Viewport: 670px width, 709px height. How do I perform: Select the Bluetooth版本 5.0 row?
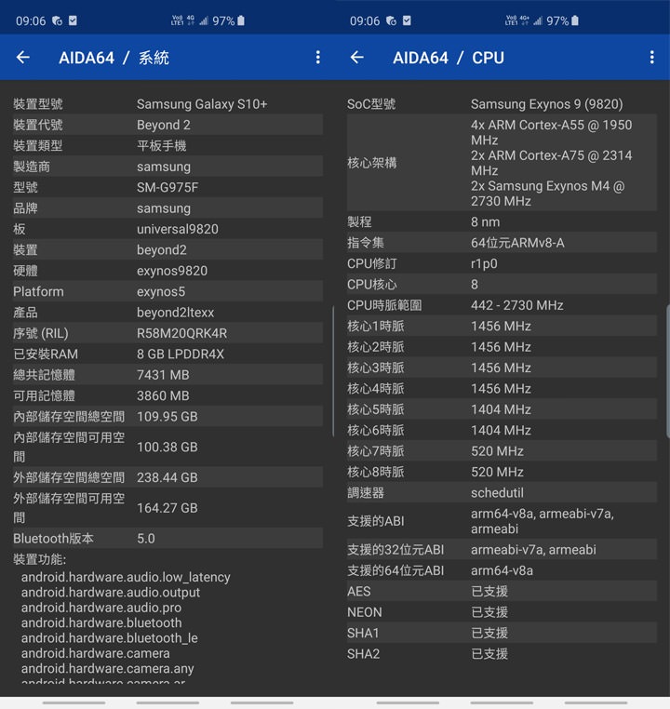click(167, 538)
